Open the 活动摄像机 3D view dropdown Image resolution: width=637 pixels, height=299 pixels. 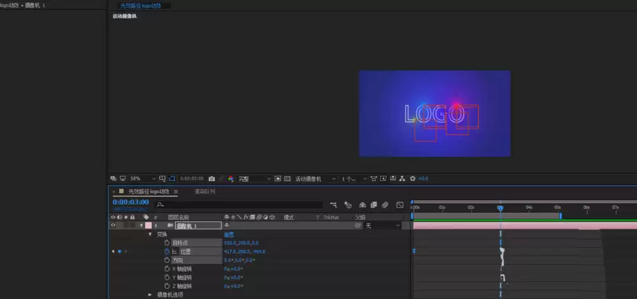316,179
